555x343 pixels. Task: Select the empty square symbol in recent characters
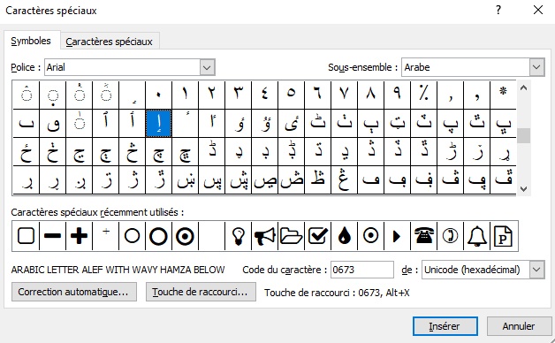pyautogui.click(x=26, y=236)
